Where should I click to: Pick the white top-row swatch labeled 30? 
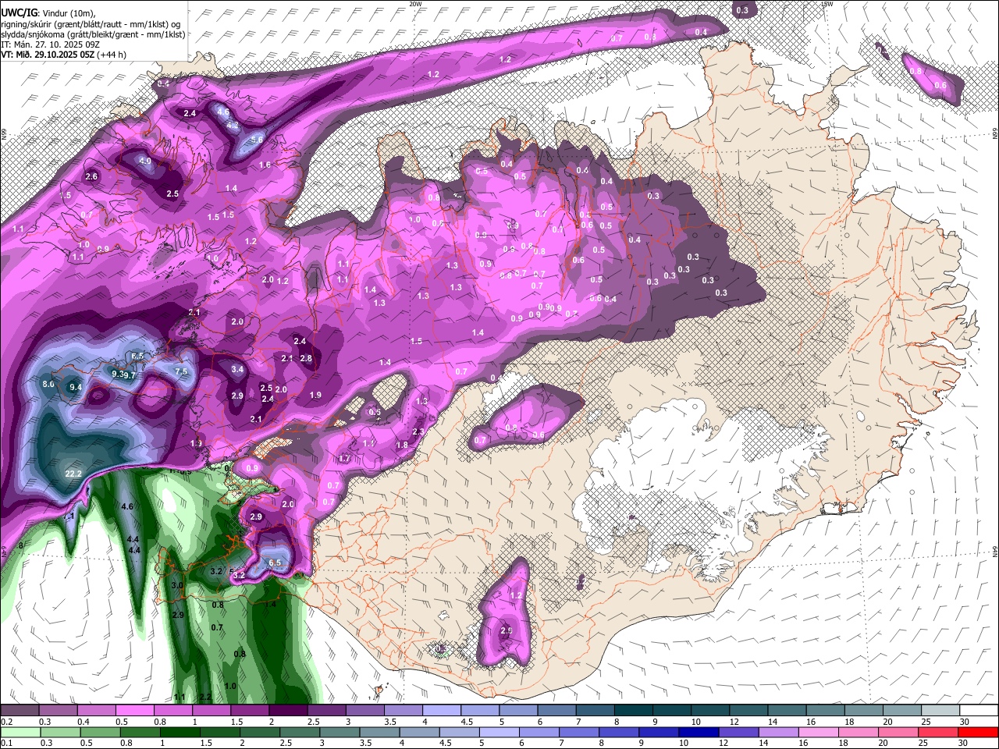pyautogui.click(x=979, y=711)
